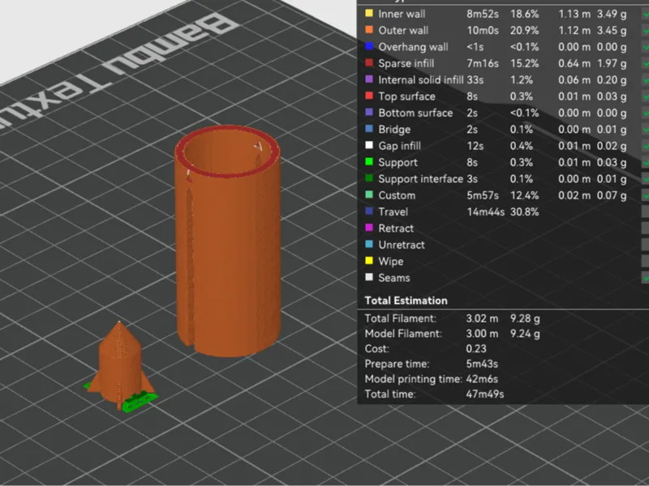
Task: Click the Total time value 47m49s
Action: (x=484, y=394)
